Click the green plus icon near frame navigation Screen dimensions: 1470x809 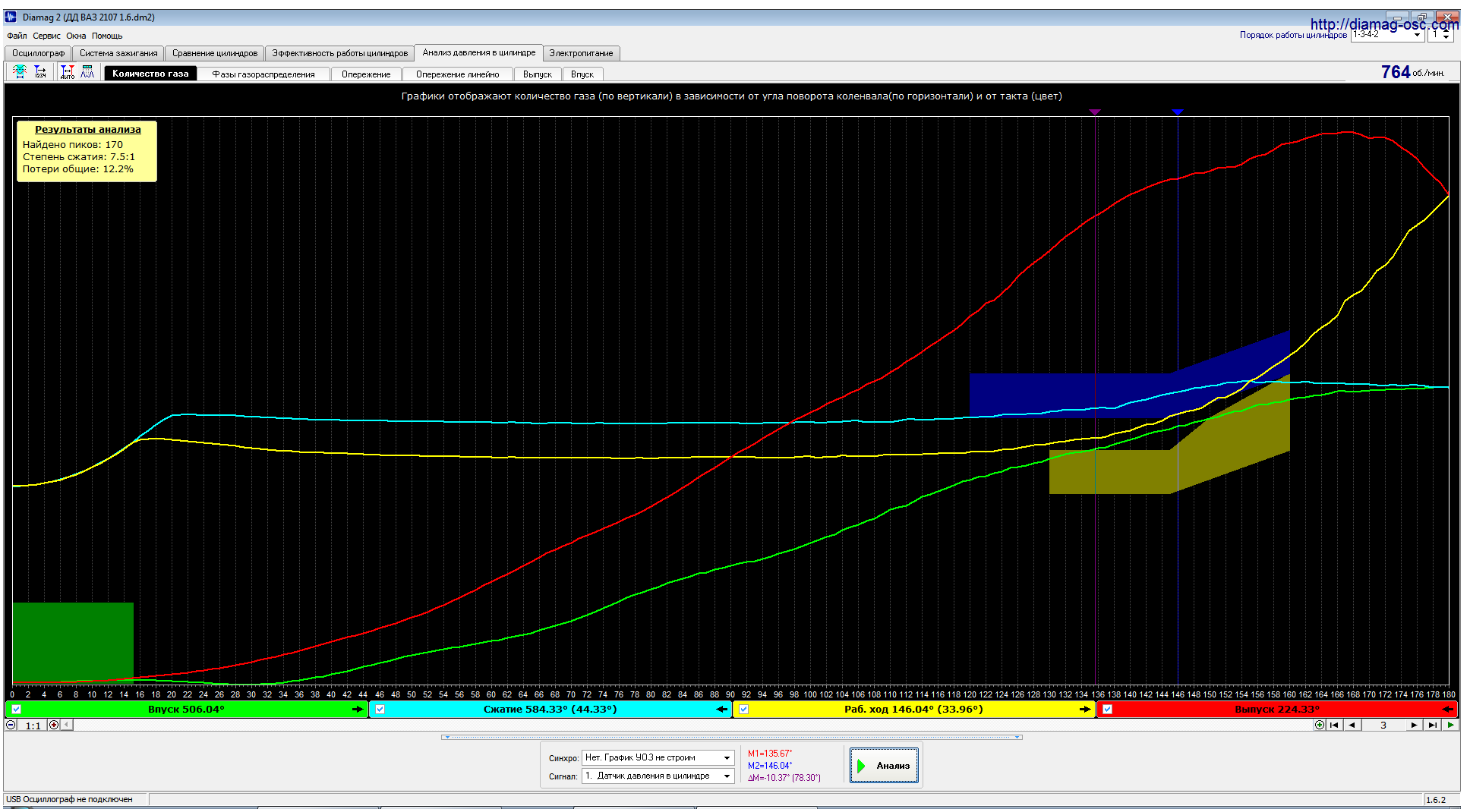coord(1320,725)
